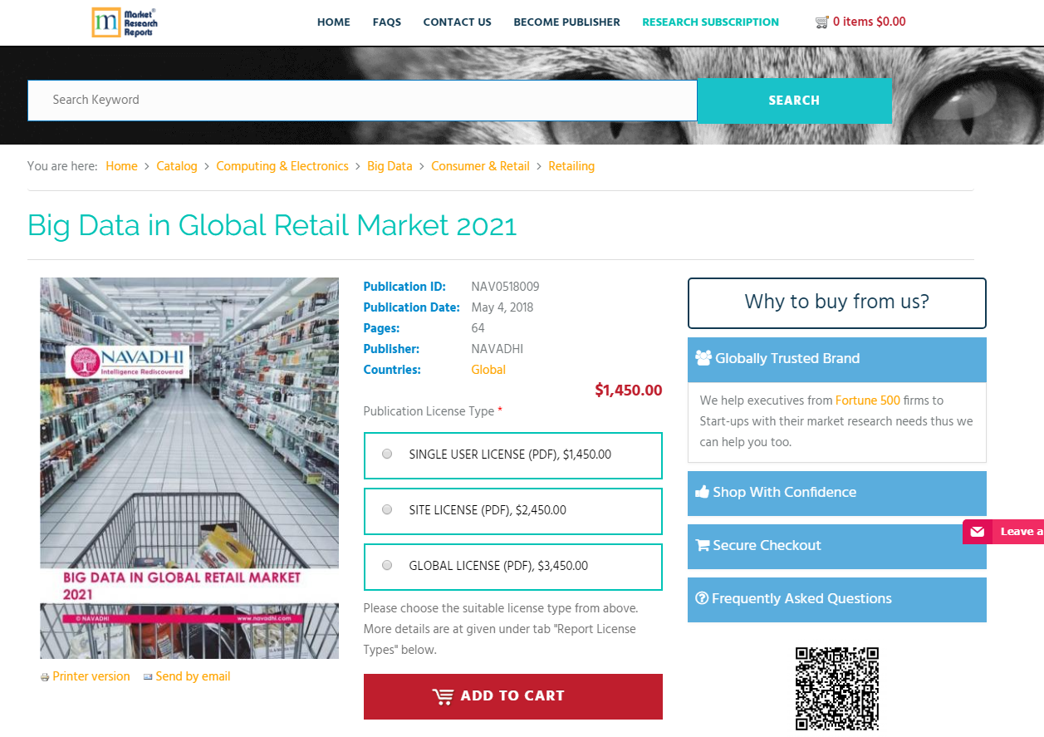Click the printer icon next to Printer version
Viewport: 1044px width, 737px height.
coord(44,676)
